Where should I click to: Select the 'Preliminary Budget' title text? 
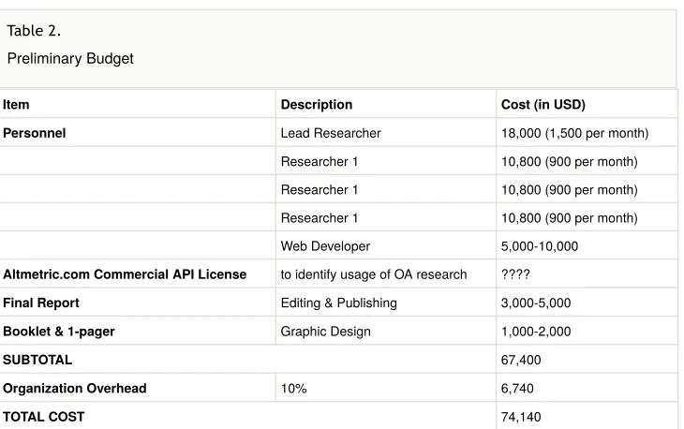[x=70, y=58]
